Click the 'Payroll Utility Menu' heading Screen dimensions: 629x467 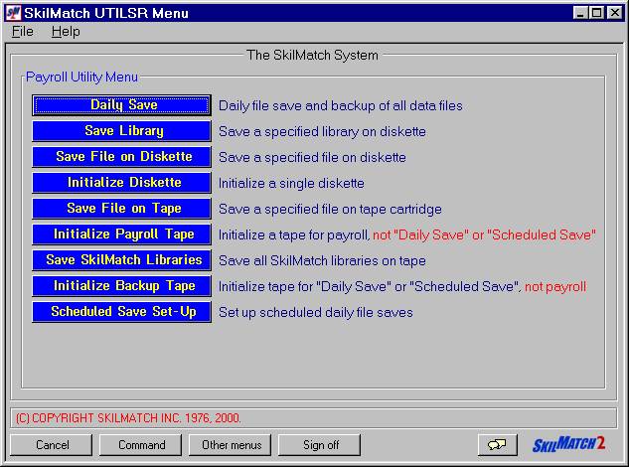coord(81,77)
